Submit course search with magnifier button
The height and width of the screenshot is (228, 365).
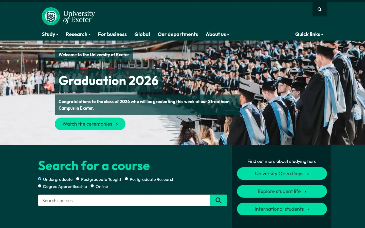click(218, 200)
